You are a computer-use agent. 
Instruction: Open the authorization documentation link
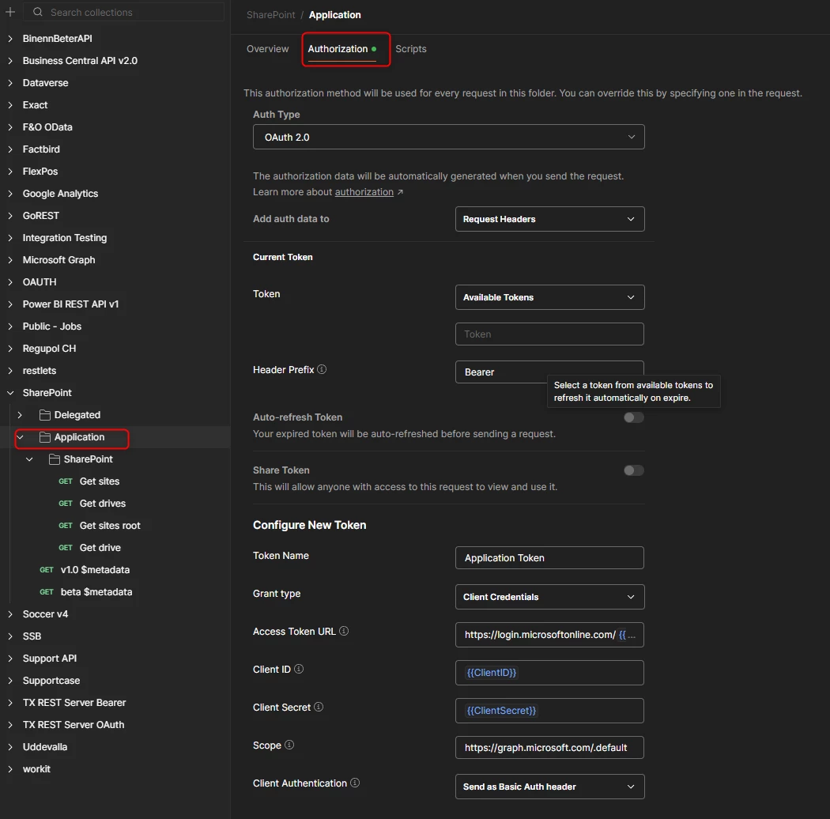click(364, 191)
